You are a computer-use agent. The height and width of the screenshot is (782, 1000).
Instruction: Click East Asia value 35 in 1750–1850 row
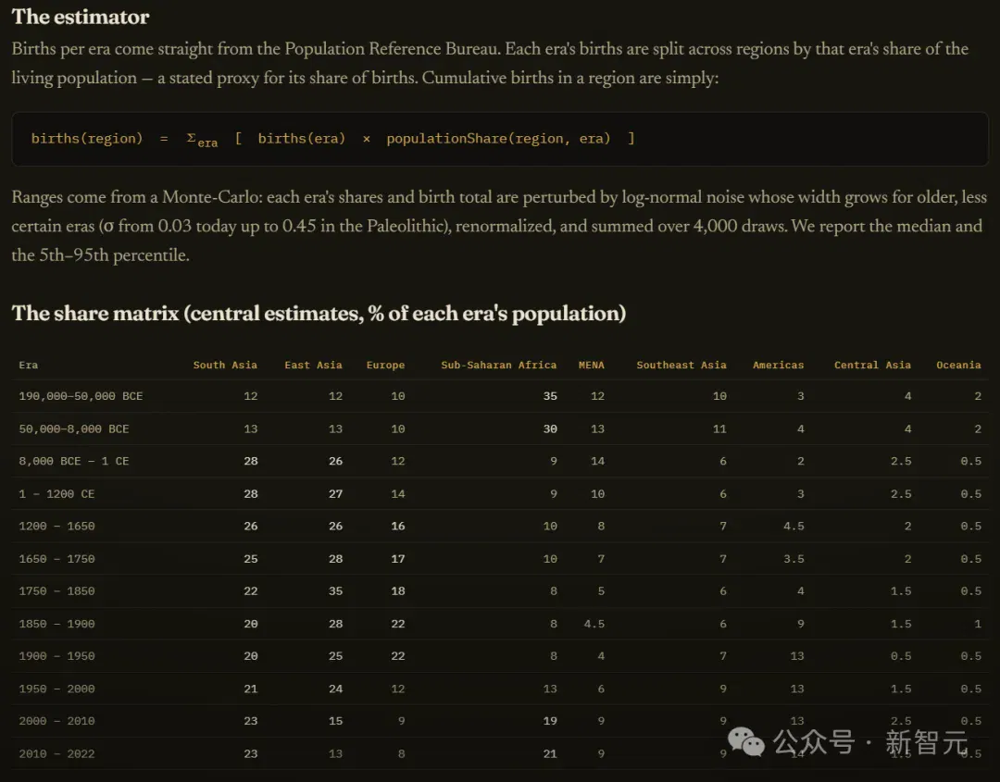[335, 590]
